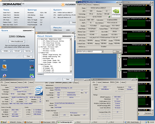The height and width of the screenshot is (124, 155).
Task: Click Result Details window title icon
Action: tap(37, 33)
